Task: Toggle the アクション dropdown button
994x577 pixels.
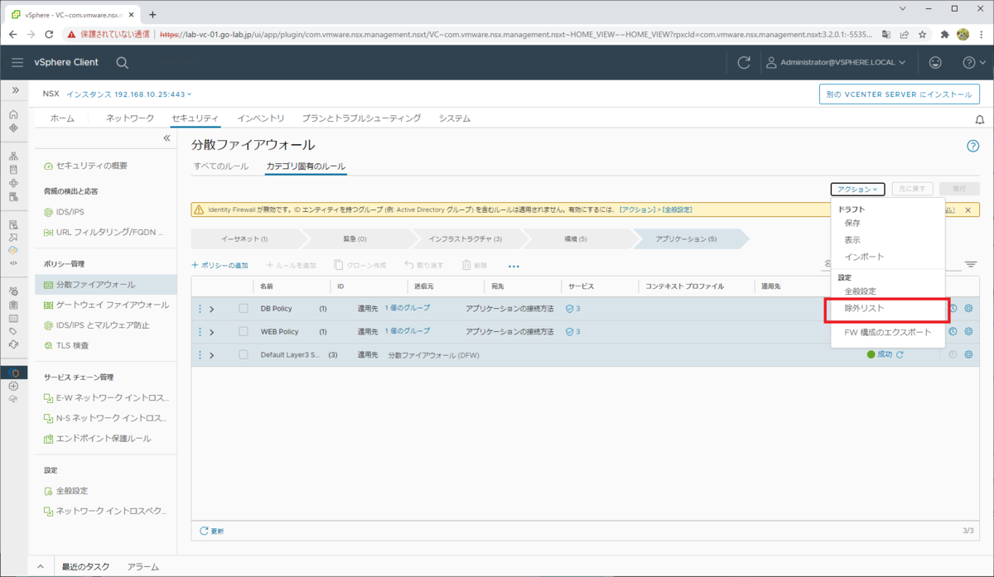Action: [858, 189]
